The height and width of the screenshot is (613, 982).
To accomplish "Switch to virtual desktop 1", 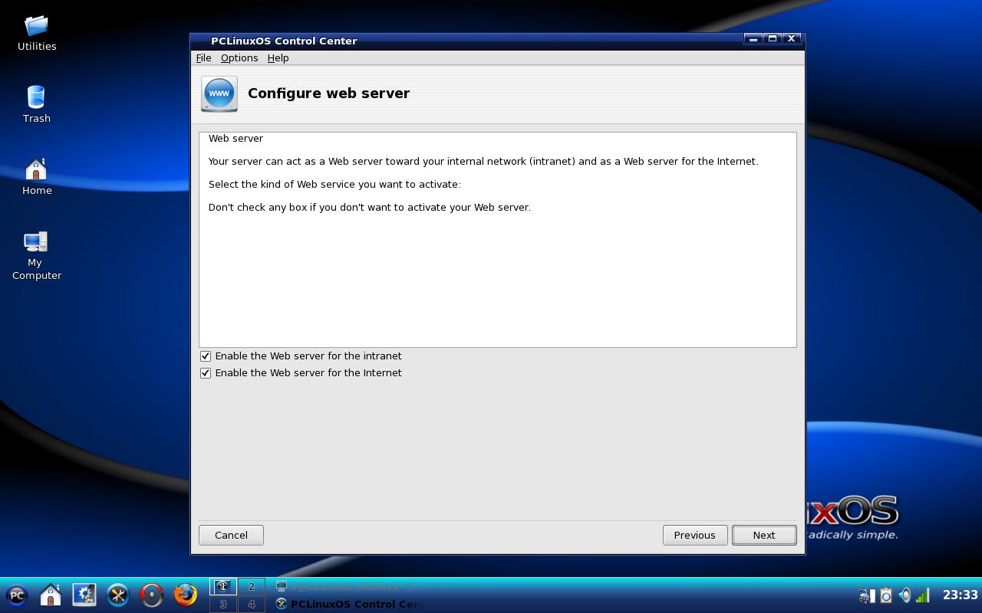I will click(223, 587).
